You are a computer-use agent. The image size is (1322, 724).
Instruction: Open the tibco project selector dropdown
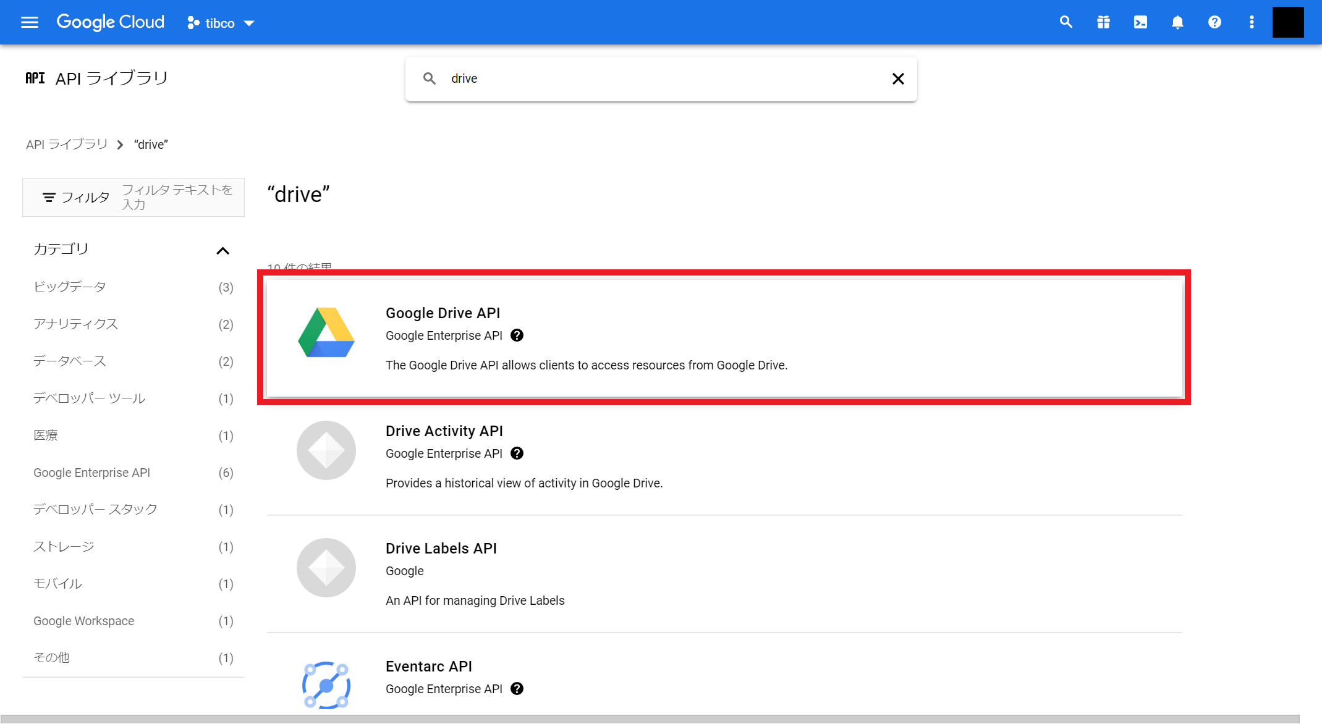point(221,23)
